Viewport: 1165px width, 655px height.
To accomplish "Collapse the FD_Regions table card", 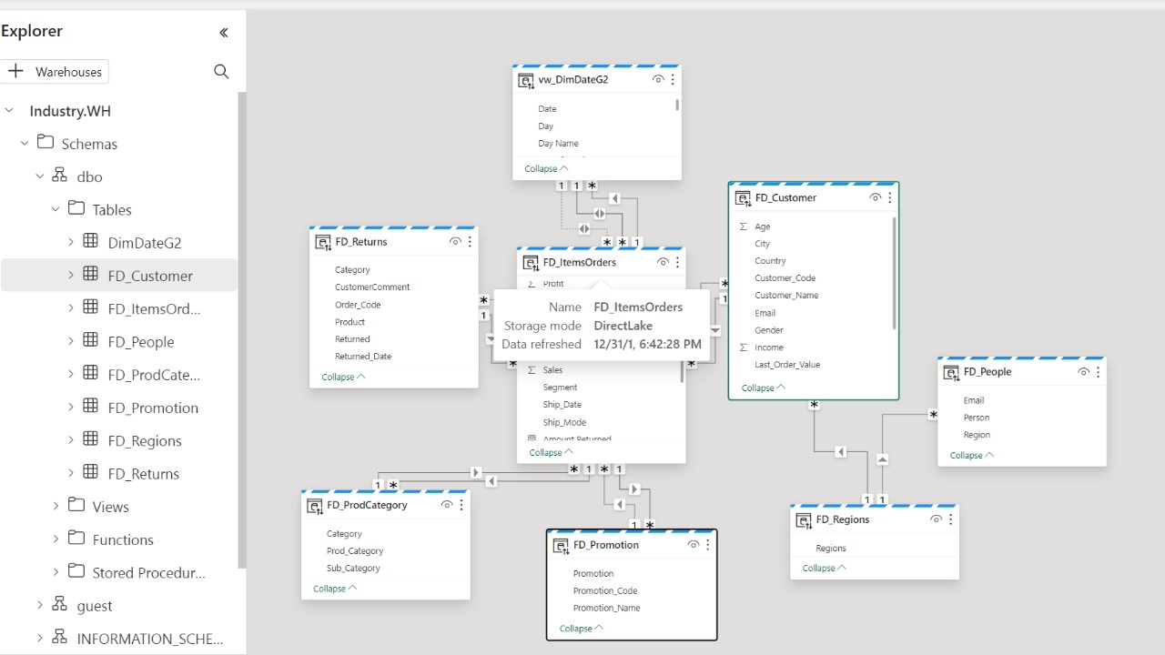I will 825,568.
